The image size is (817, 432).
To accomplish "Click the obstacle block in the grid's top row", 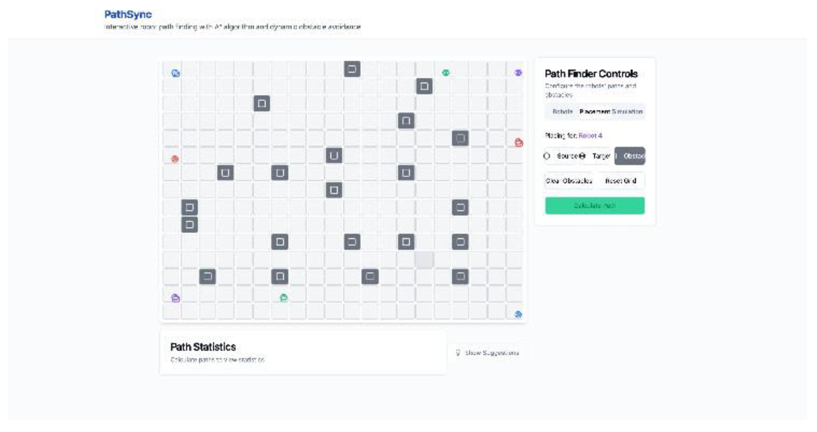I will coord(352,69).
